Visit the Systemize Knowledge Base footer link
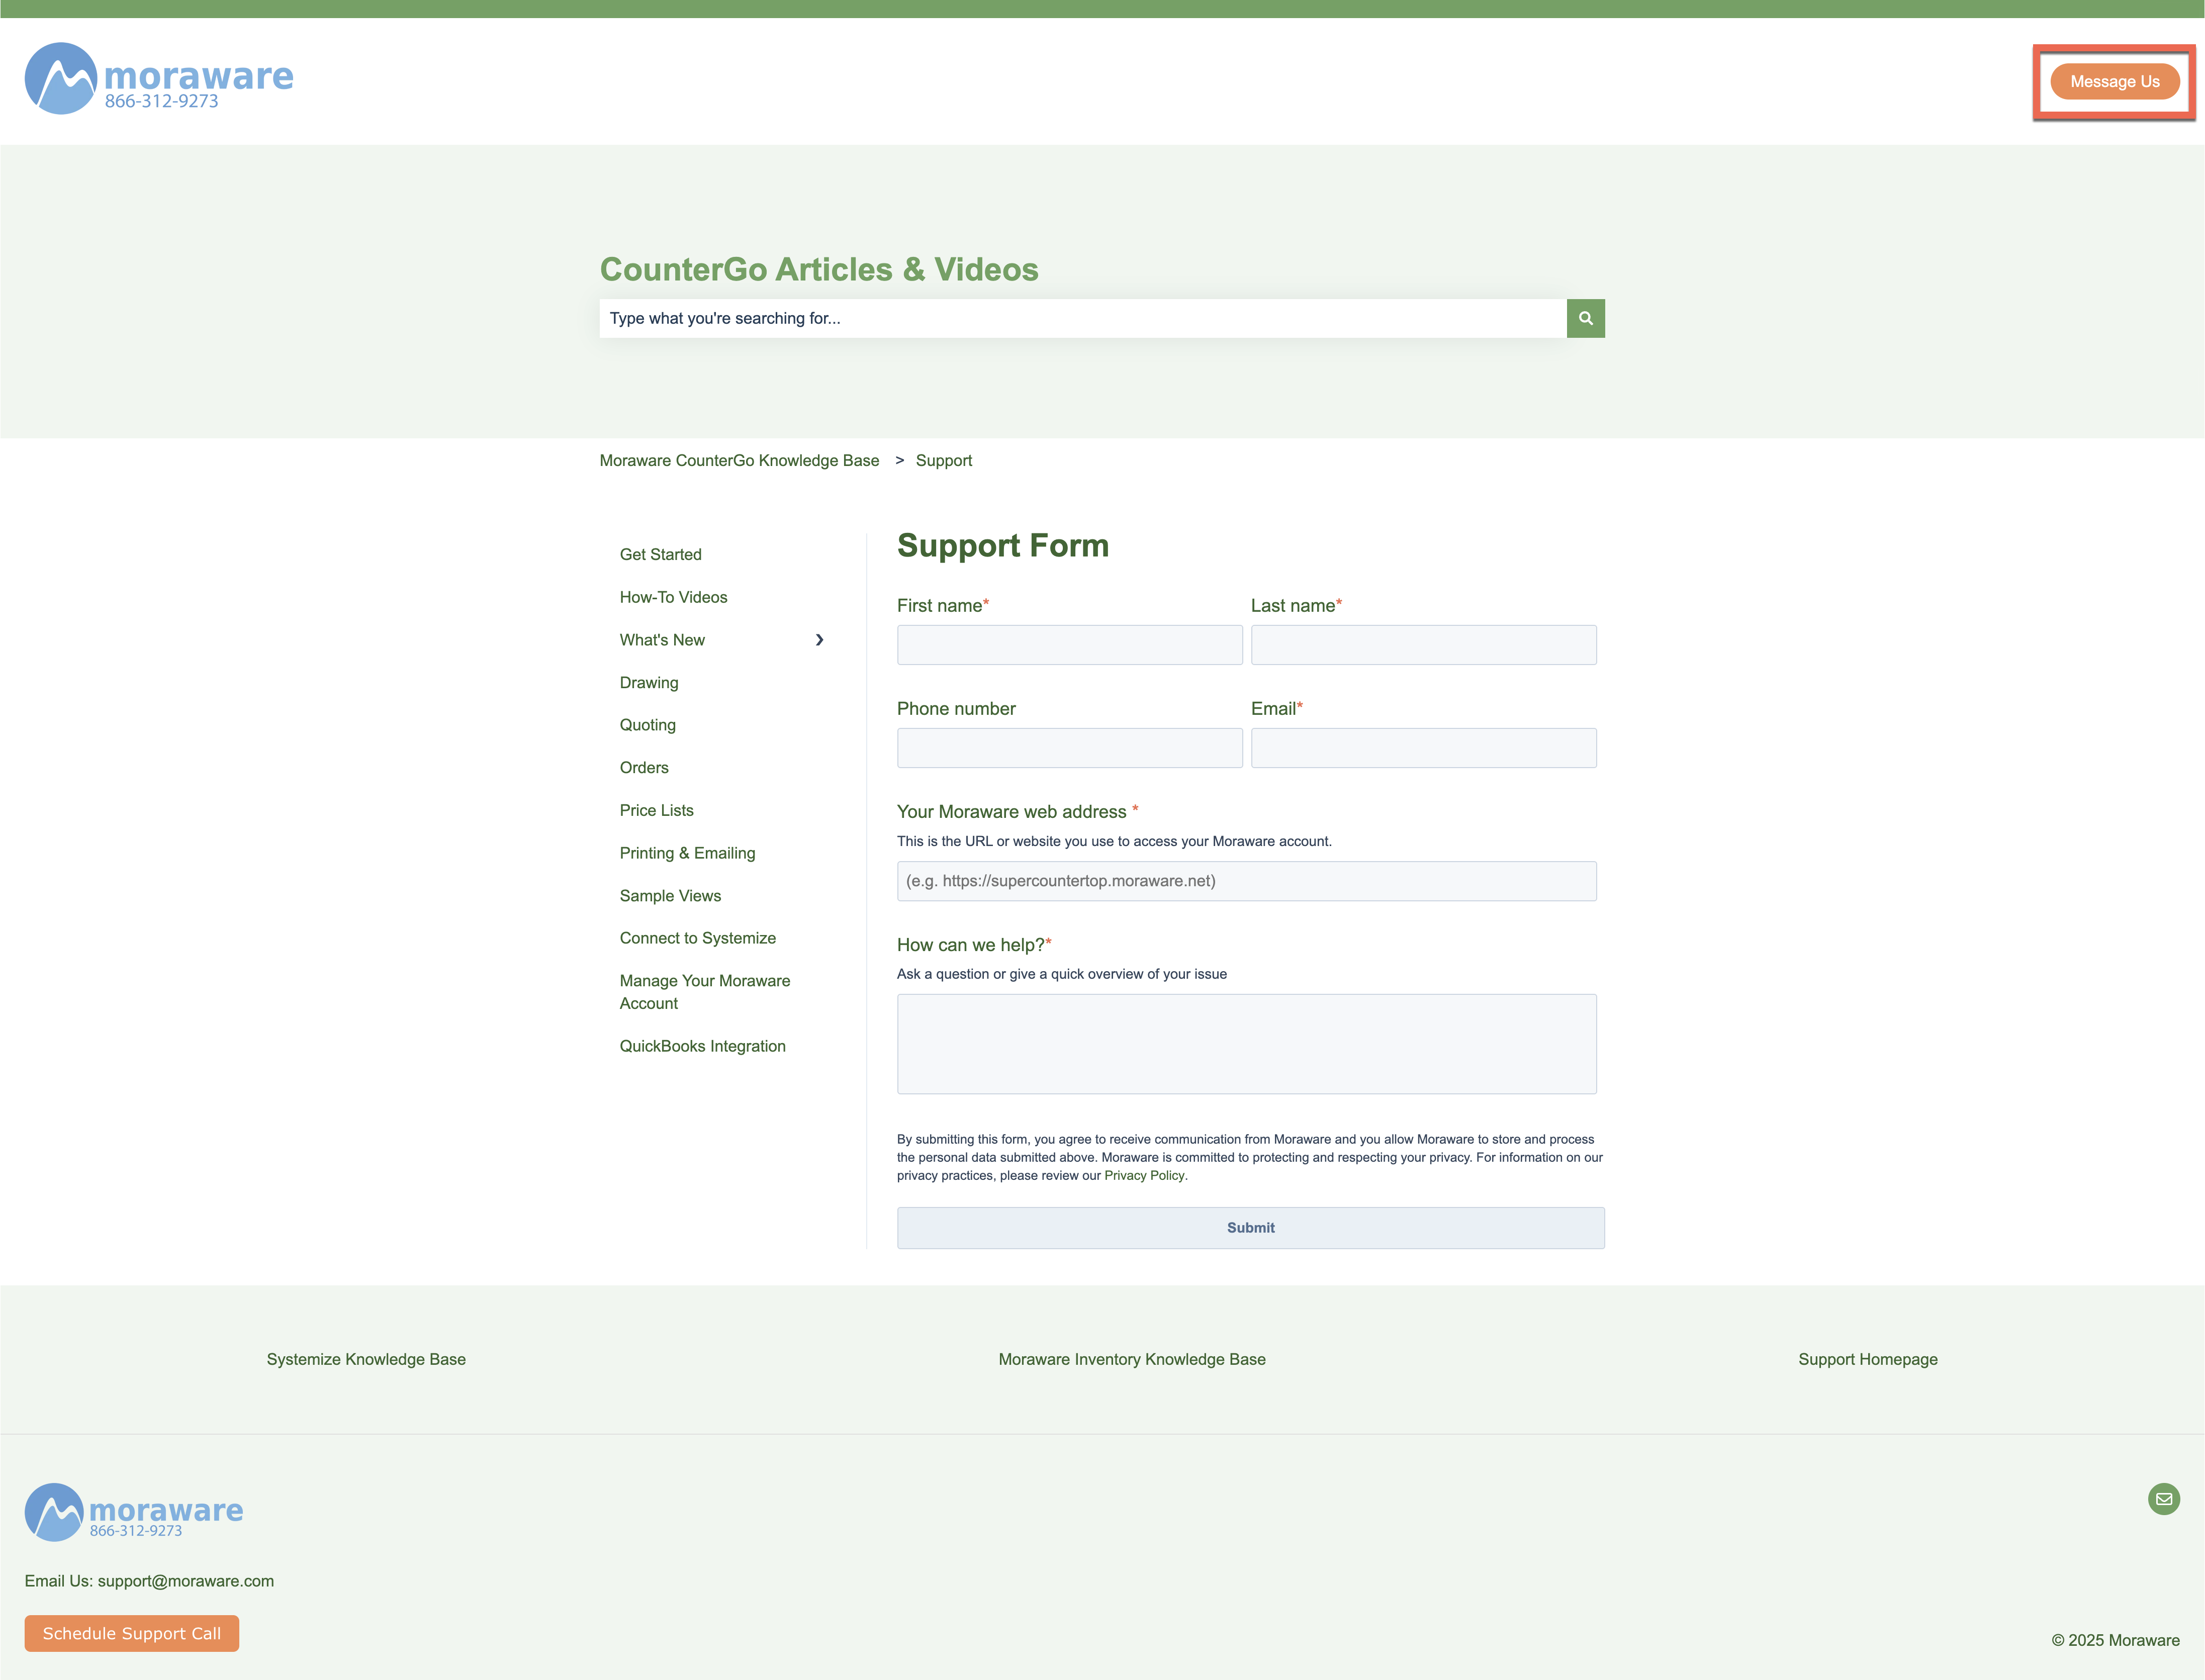This screenshot has width=2205, height=1680. 365,1359
